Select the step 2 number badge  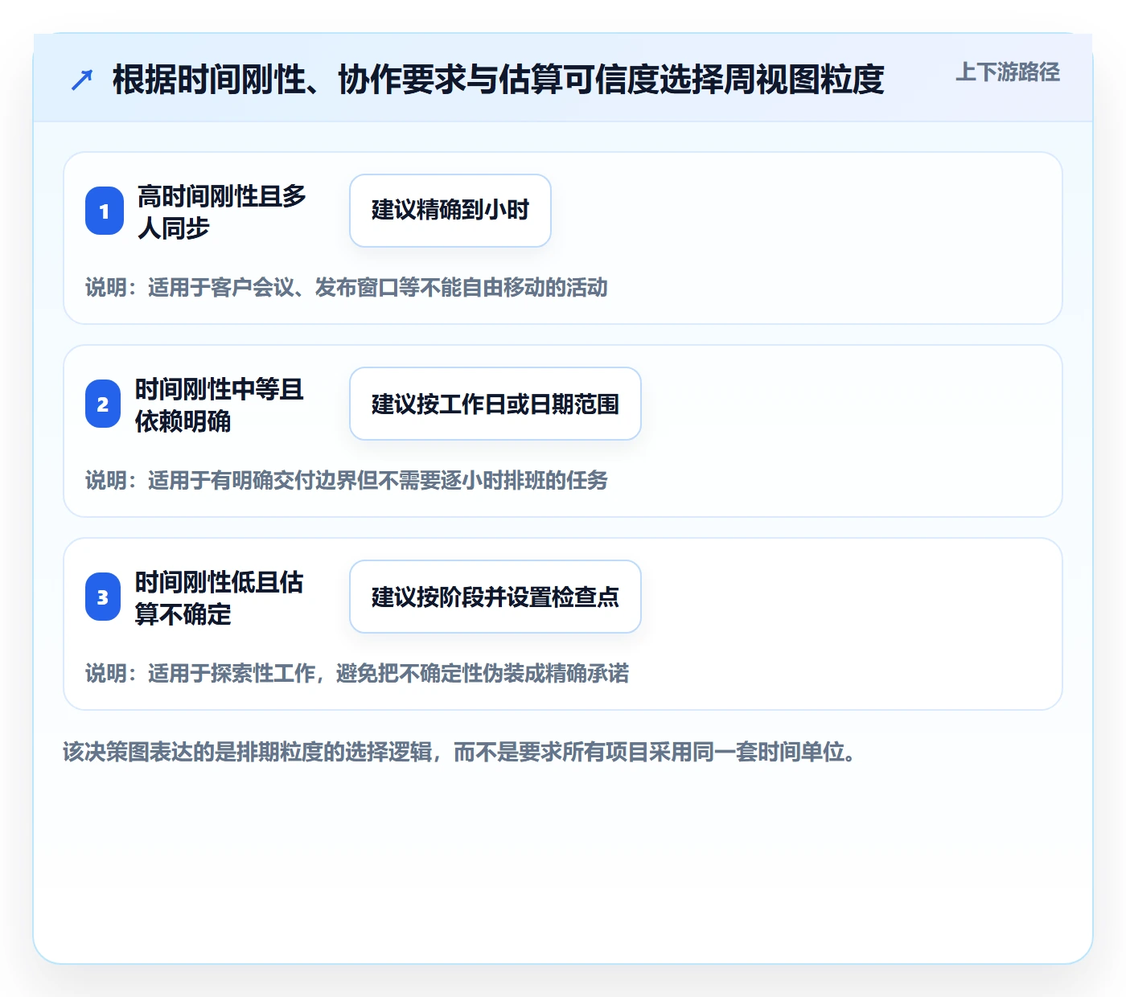103,404
